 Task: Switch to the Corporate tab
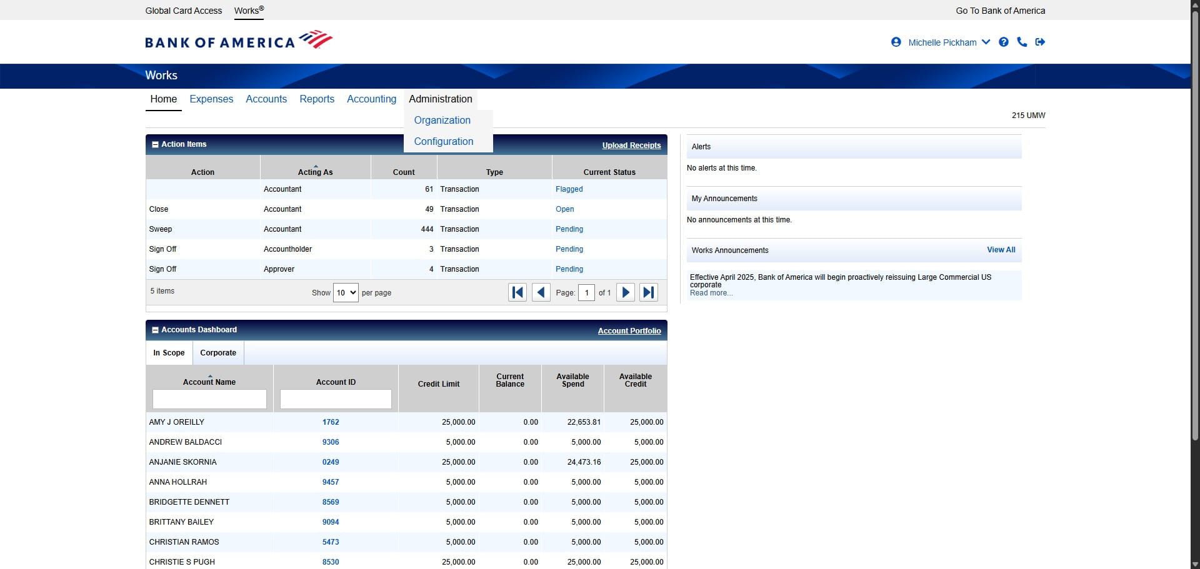click(218, 353)
